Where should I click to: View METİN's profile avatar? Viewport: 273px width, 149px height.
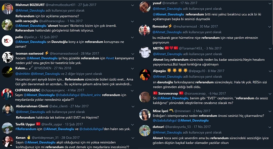[x=145, y=52]
